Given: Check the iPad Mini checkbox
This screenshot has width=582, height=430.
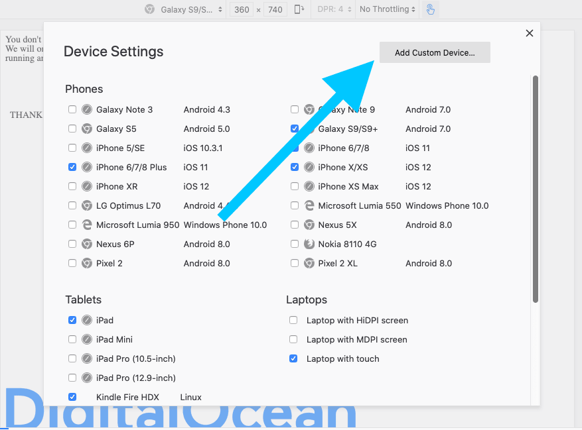Looking at the screenshot, I should point(72,339).
